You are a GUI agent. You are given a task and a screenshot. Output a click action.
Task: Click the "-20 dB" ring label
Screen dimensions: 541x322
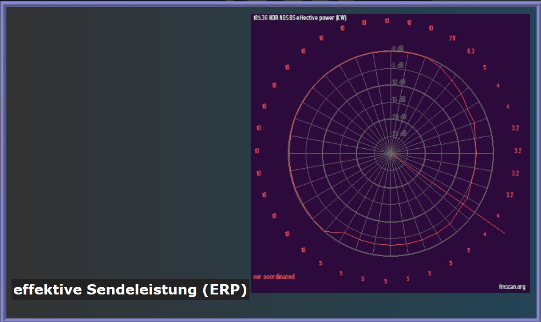tap(399, 117)
